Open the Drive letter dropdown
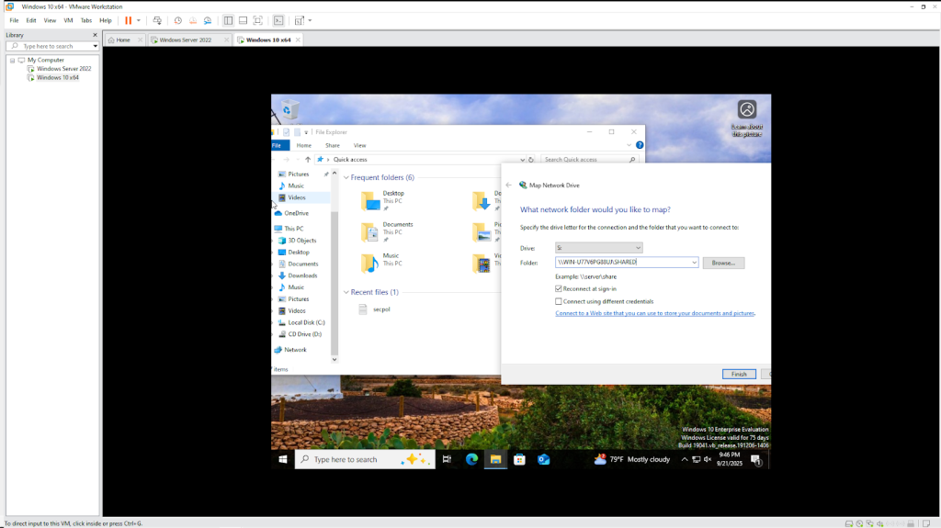 [599, 248]
